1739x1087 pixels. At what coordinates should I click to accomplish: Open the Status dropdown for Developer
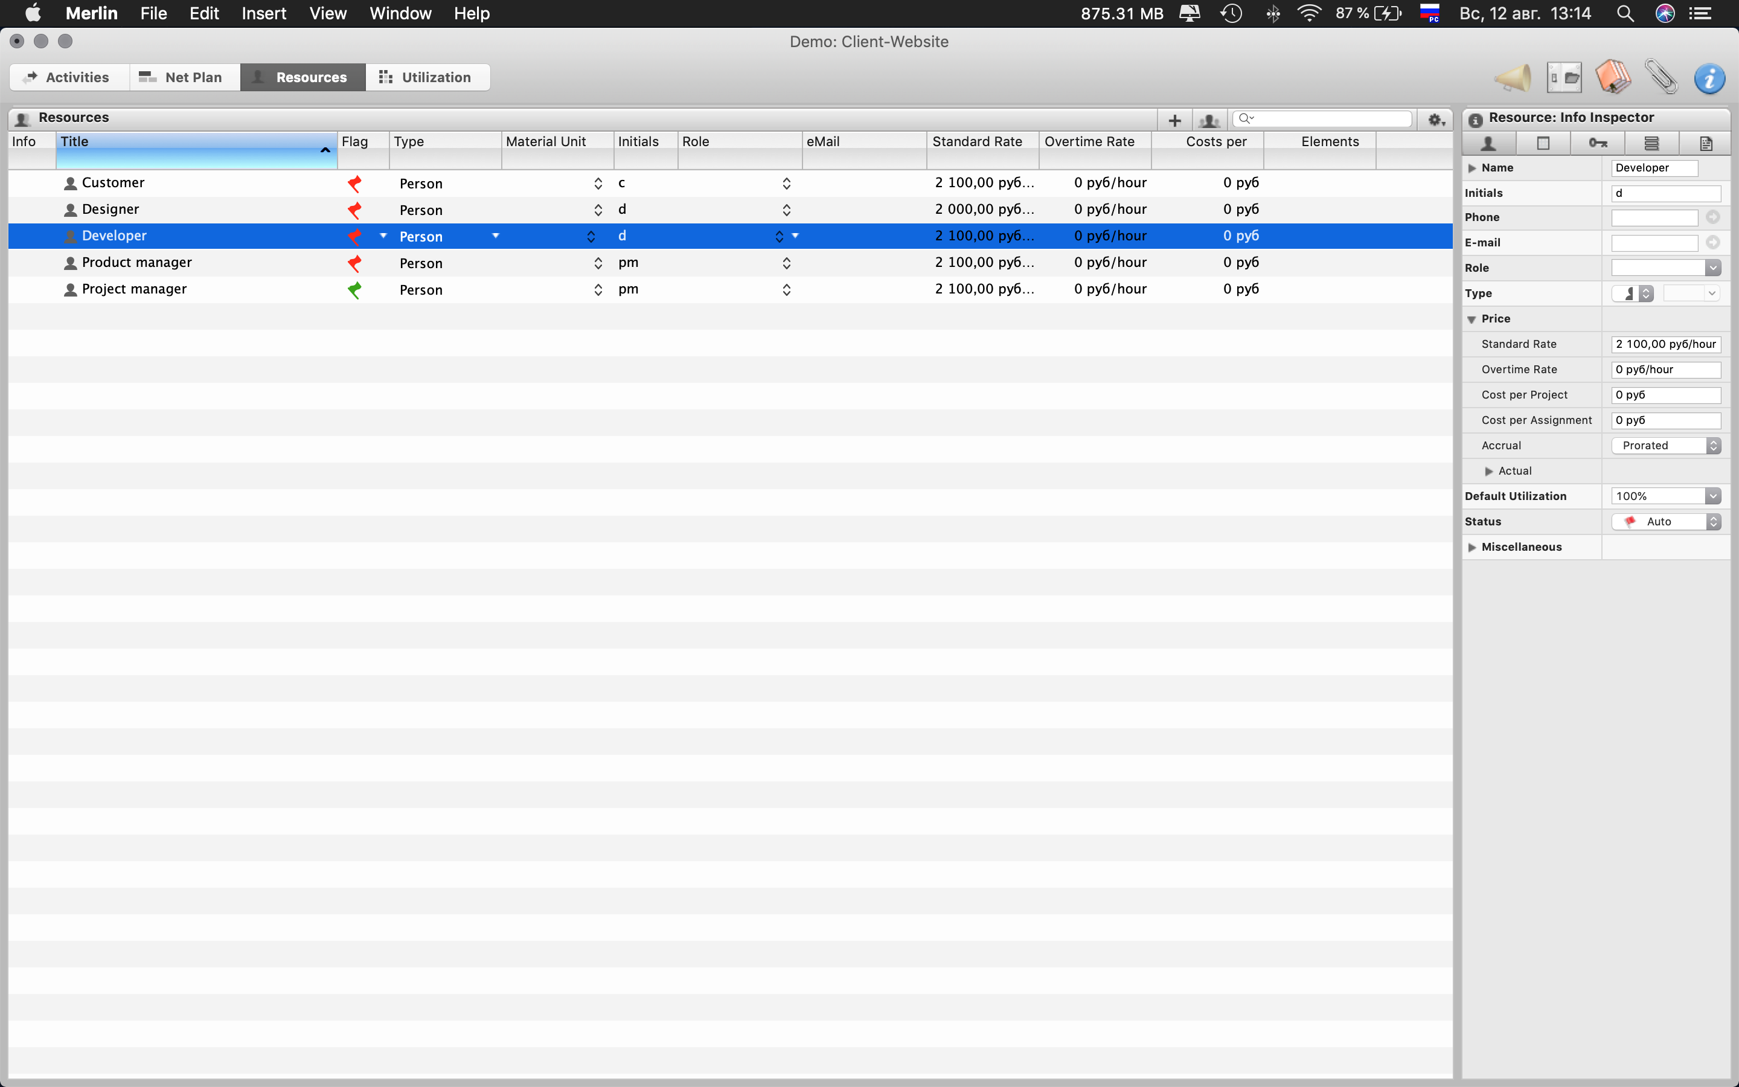point(1715,521)
